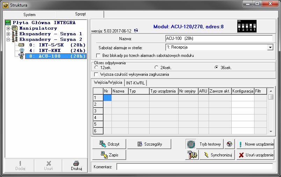Click the Typ urządzenia column header
281x177 pixels.
164,91
